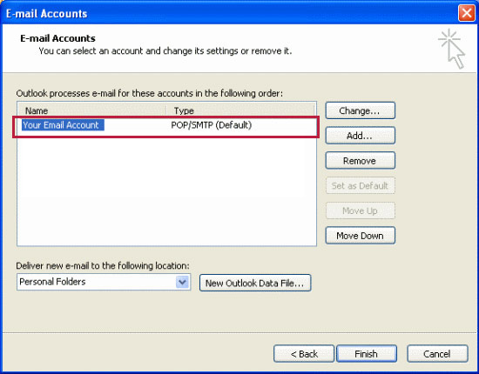This screenshot has width=479, height=374.
Task: Click the POP/SMTP (Default) type cell
Action: (212, 125)
